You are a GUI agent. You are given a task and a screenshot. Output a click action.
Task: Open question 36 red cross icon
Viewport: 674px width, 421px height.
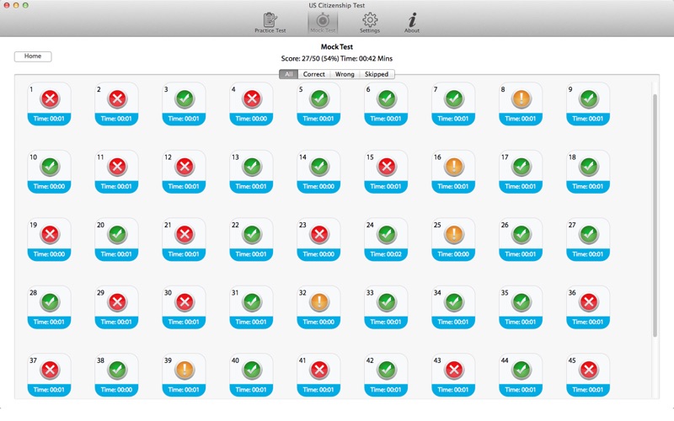coord(589,302)
